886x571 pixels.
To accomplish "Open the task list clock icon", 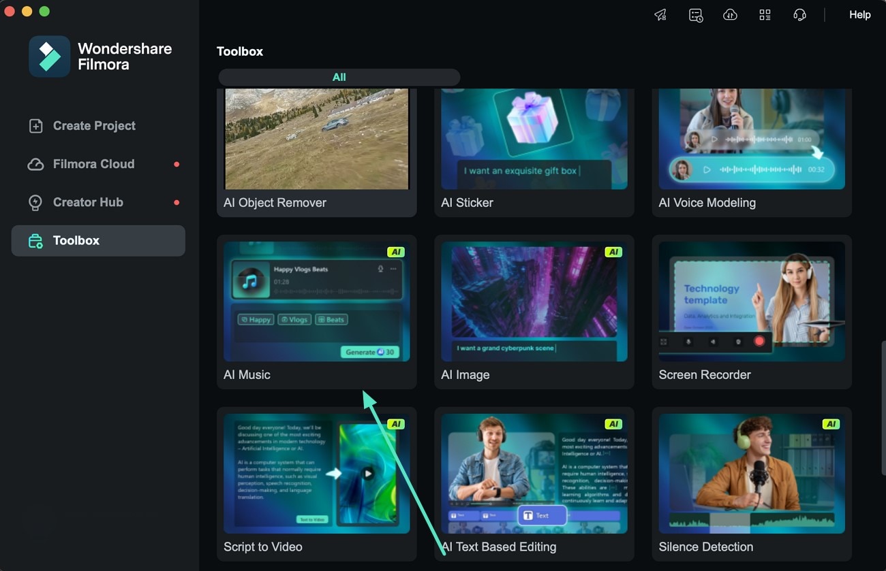I will [x=695, y=15].
